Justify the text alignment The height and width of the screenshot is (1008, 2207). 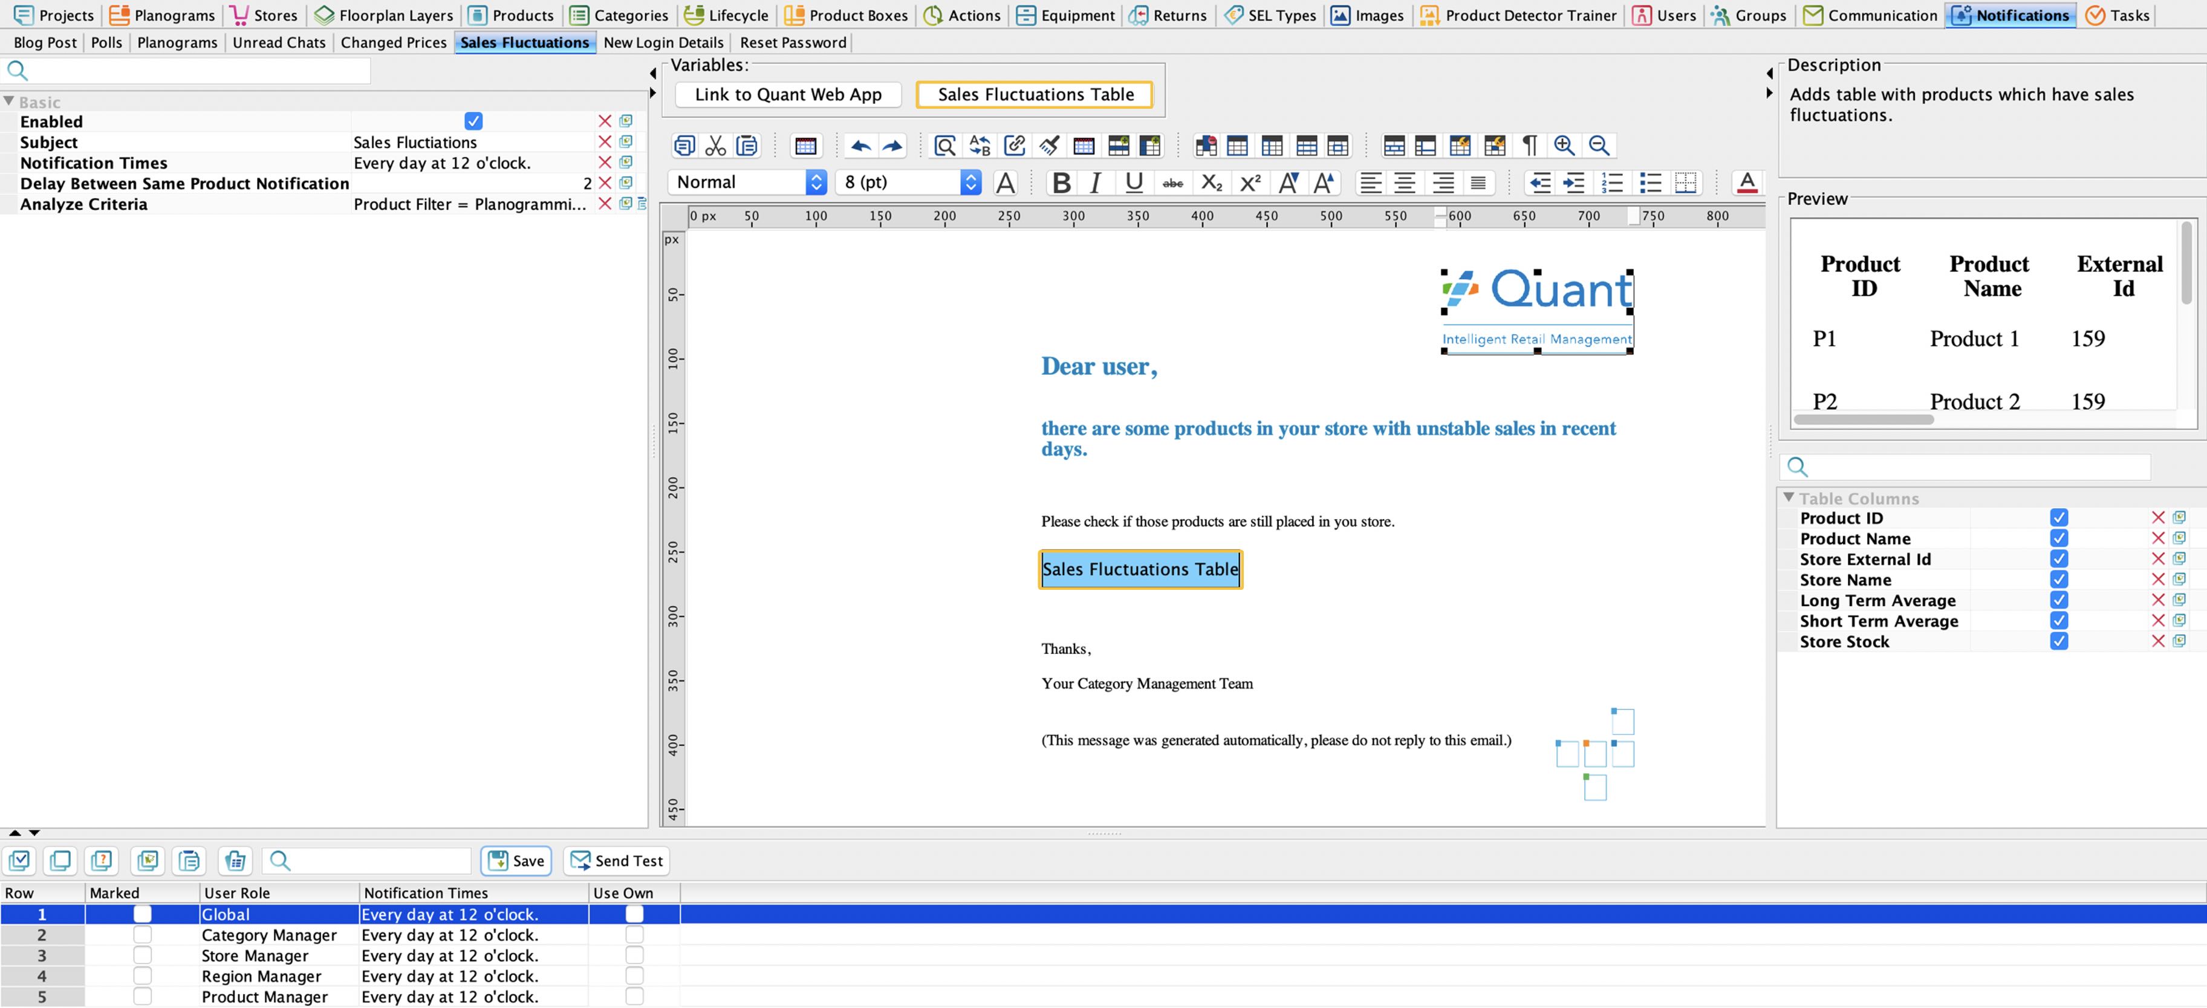point(1478,183)
